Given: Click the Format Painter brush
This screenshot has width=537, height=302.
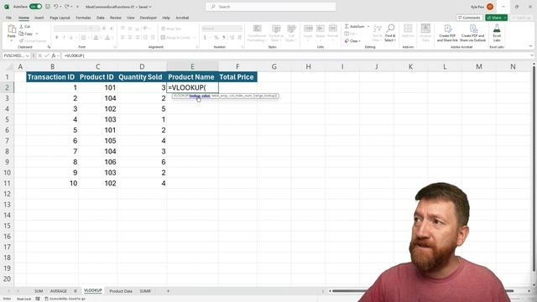Looking at the screenshot, I should point(33,41).
